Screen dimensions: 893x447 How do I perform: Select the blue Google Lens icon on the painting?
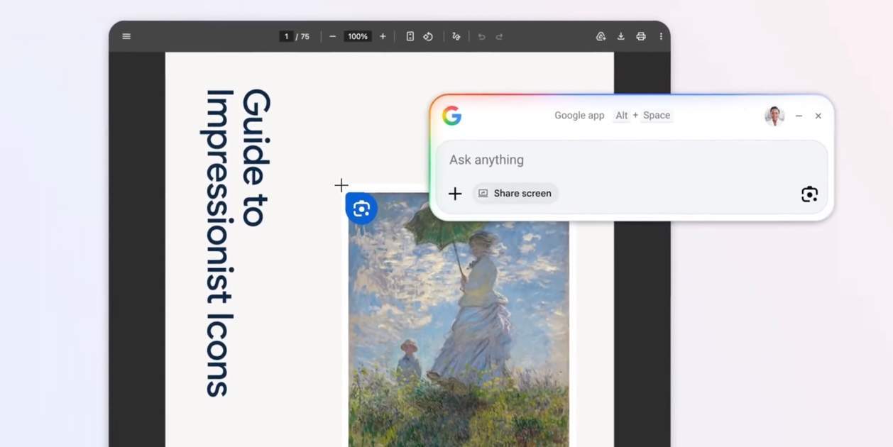click(361, 208)
